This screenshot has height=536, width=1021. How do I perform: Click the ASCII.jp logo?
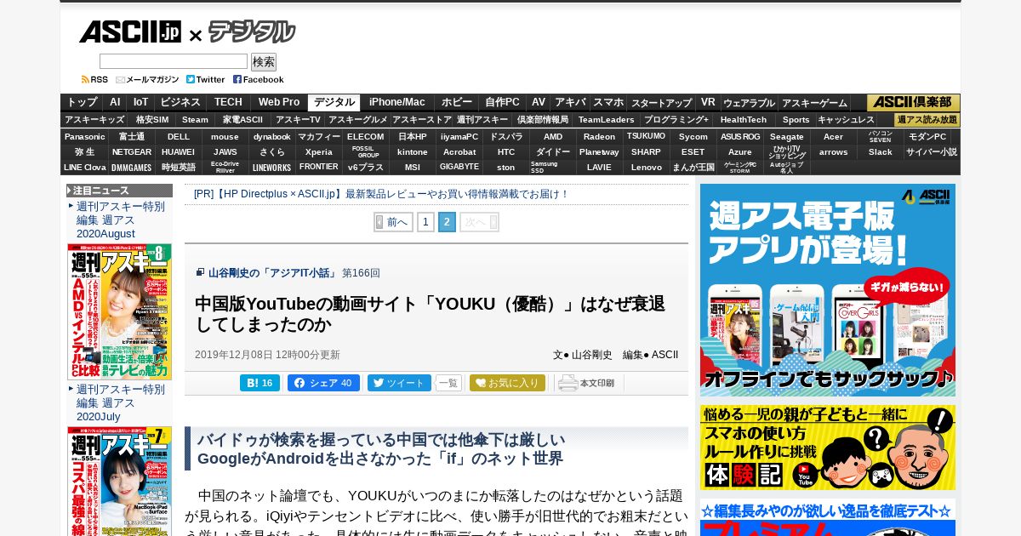coord(130,32)
